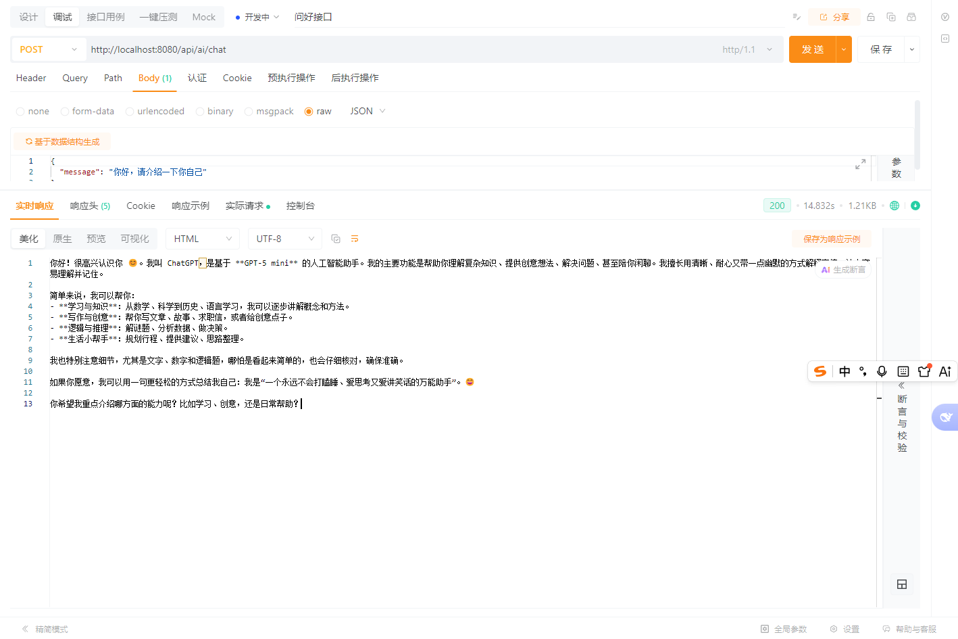The height and width of the screenshot is (639, 958).
Task: Open the 开发中 status dropdown
Action: 257,17
